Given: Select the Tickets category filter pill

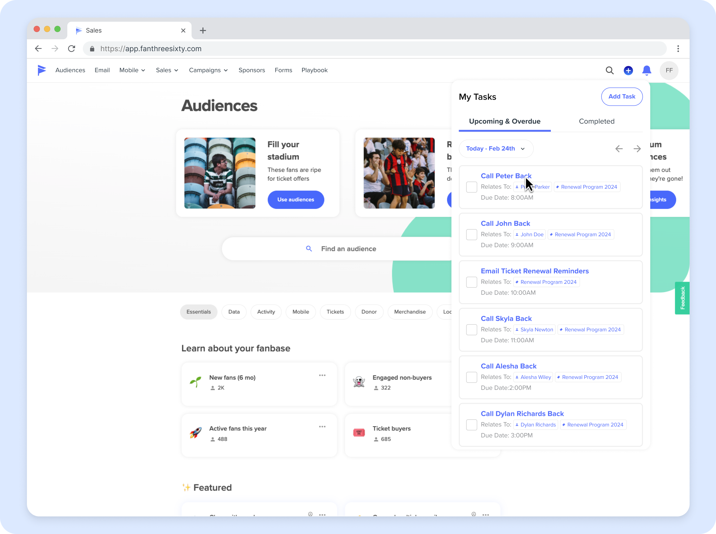Looking at the screenshot, I should tap(335, 312).
